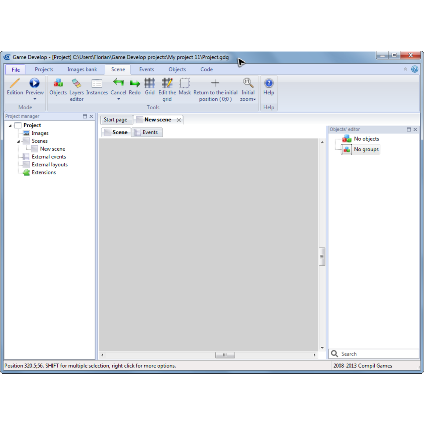Select No groups item

point(366,149)
